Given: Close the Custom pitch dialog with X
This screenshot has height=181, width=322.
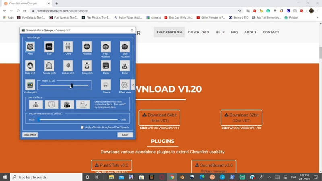Looking at the screenshot, I should tap(132, 31).
